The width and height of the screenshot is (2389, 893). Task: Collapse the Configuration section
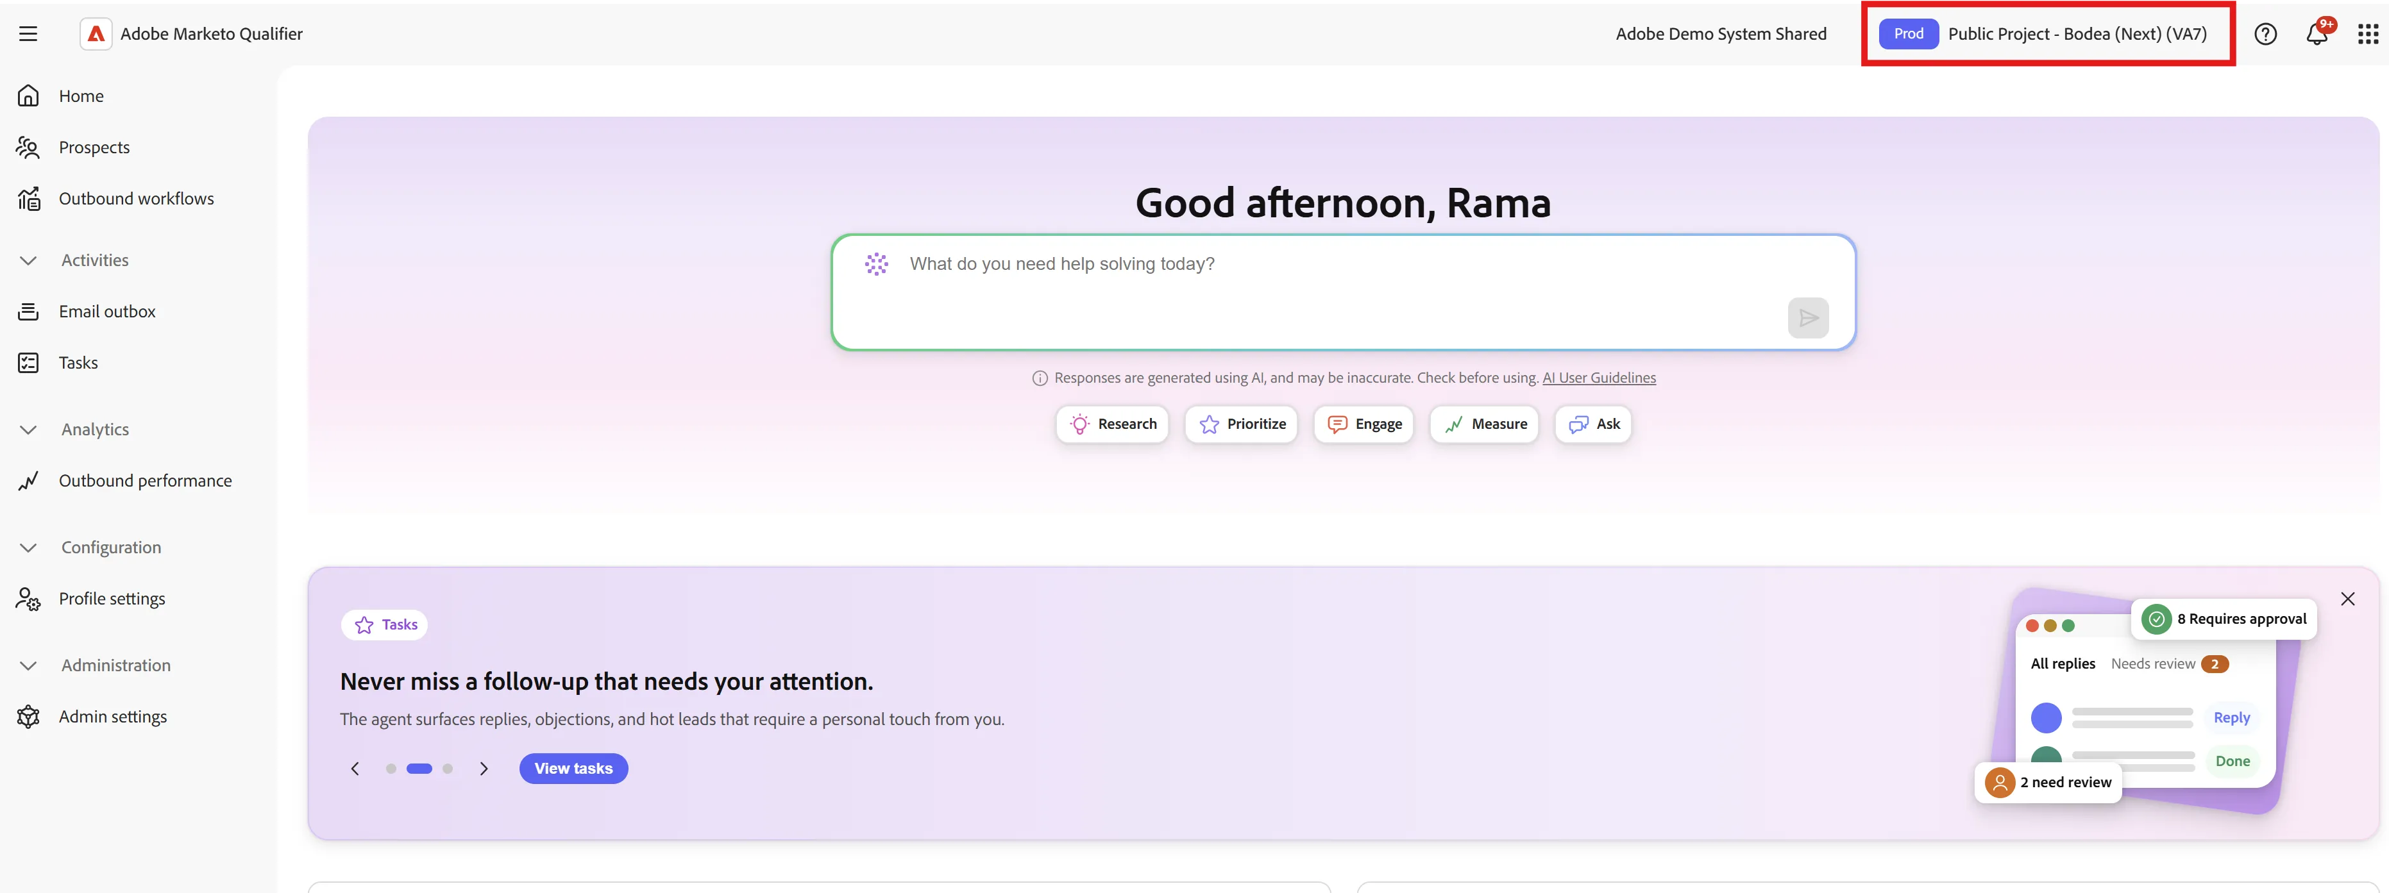28,548
